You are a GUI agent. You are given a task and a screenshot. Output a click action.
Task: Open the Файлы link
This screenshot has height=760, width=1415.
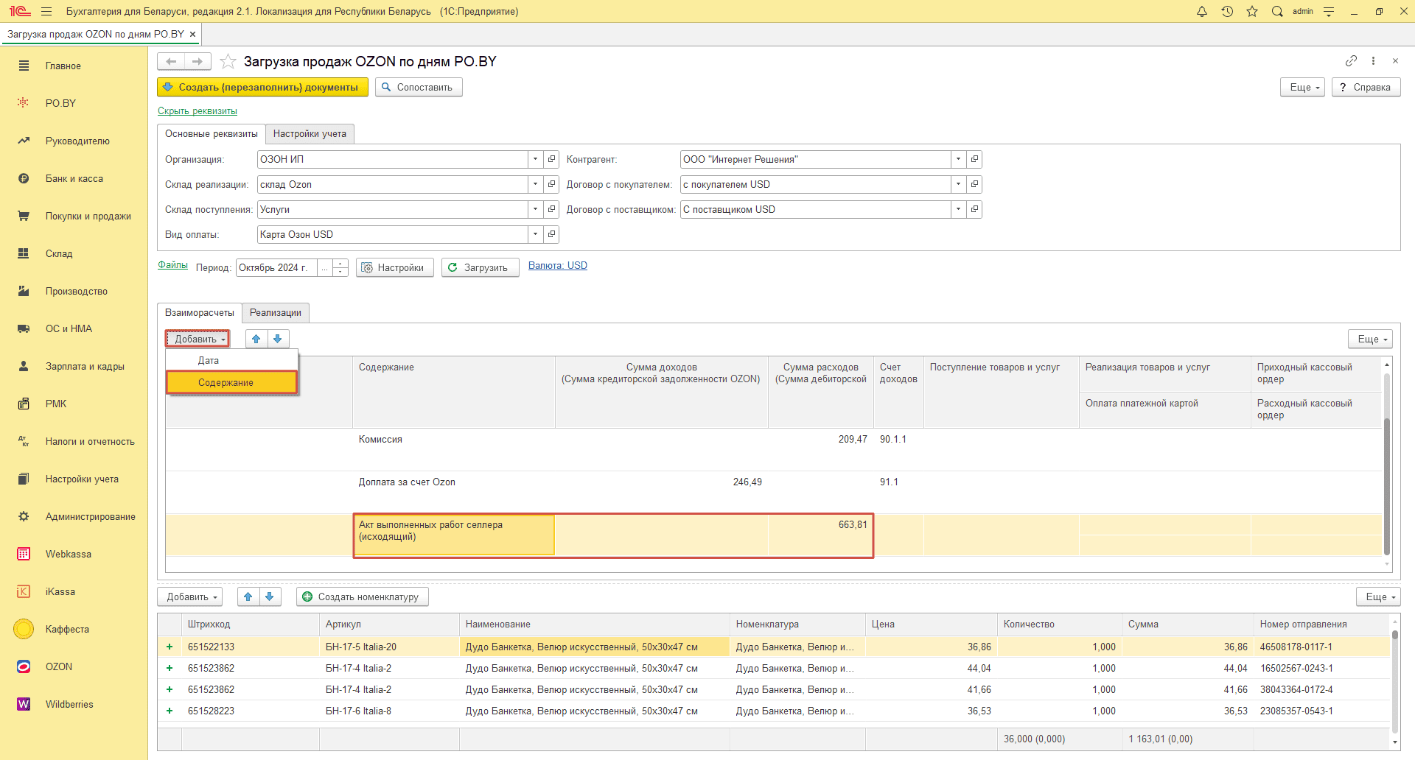click(172, 265)
